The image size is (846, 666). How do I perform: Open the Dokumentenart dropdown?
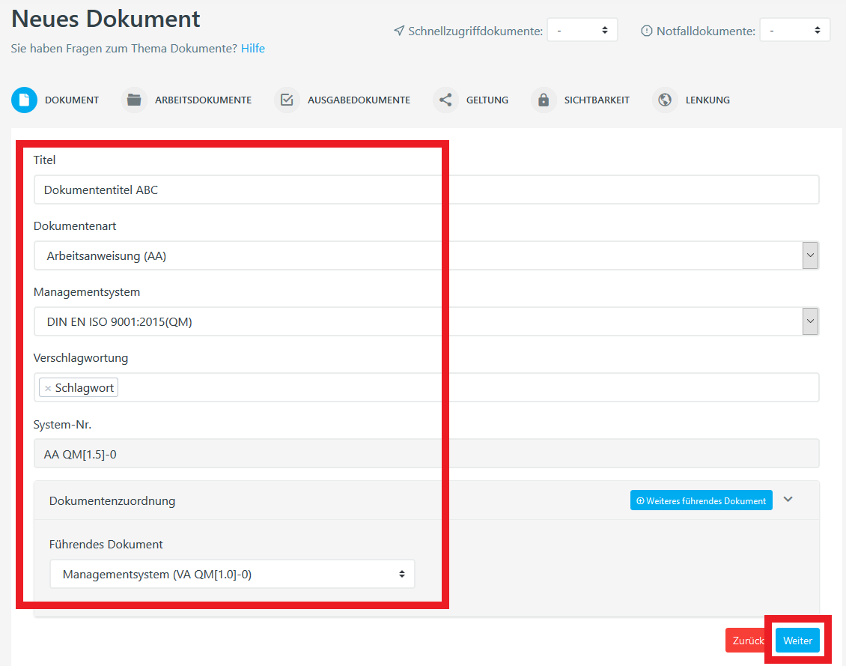coord(810,255)
